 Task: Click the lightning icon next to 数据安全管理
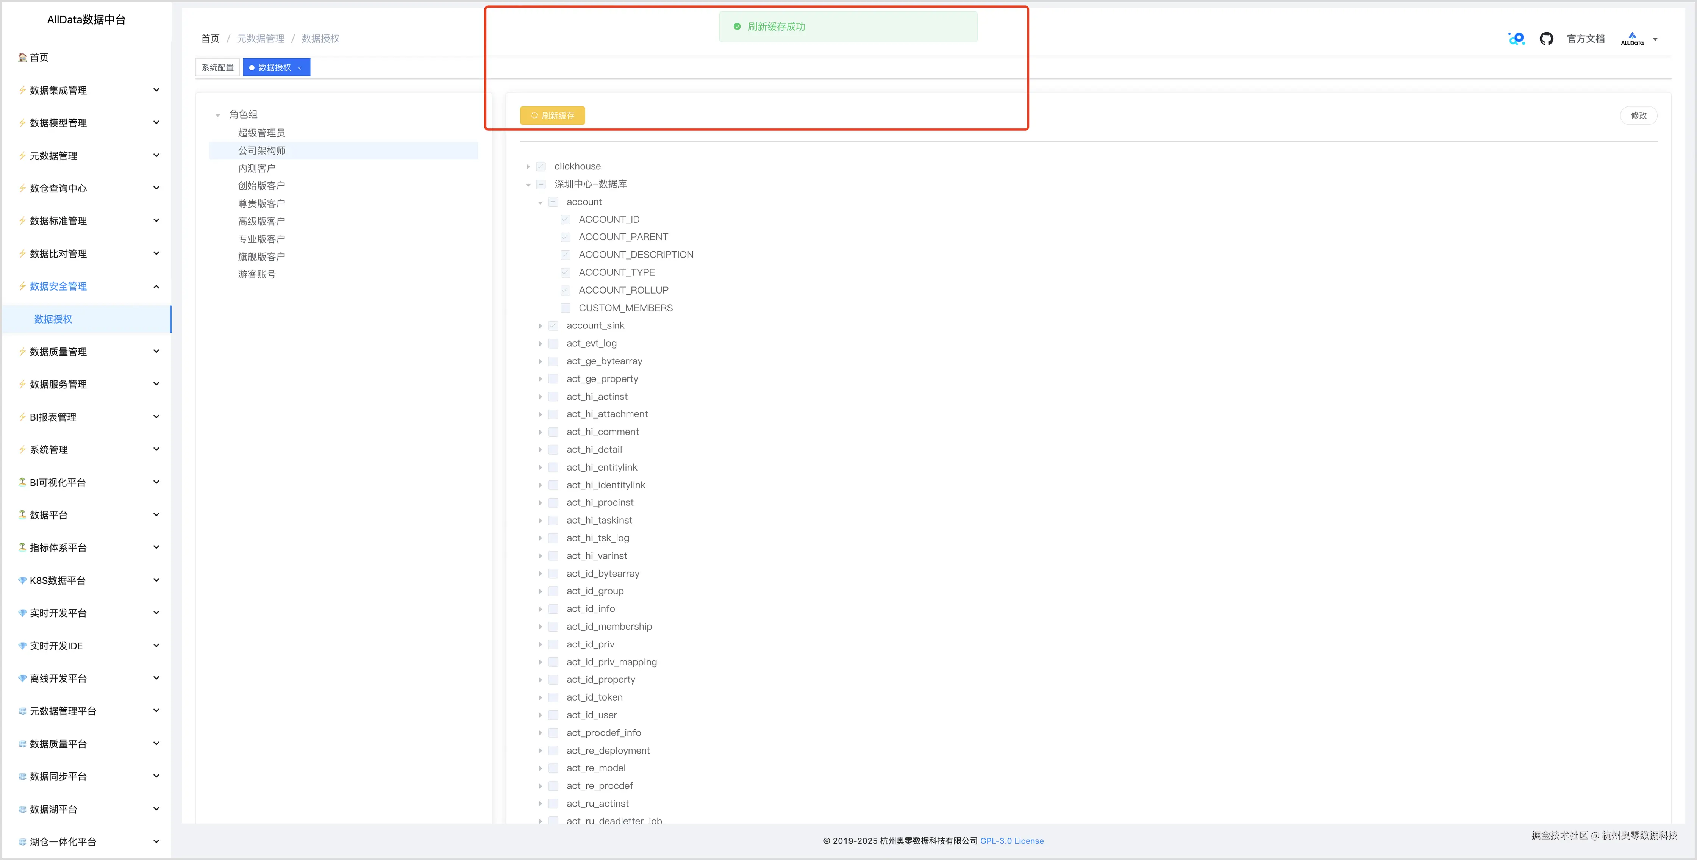point(22,286)
